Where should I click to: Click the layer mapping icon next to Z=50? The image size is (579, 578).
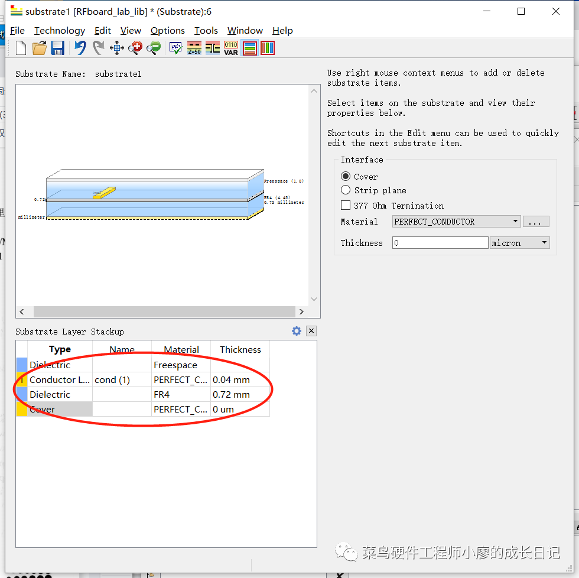(x=213, y=48)
